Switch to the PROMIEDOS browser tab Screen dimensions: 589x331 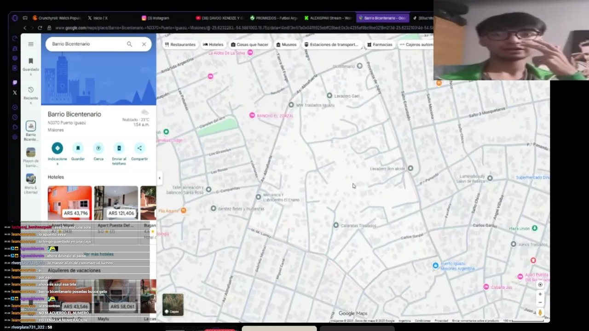click(x=274, y=18)
